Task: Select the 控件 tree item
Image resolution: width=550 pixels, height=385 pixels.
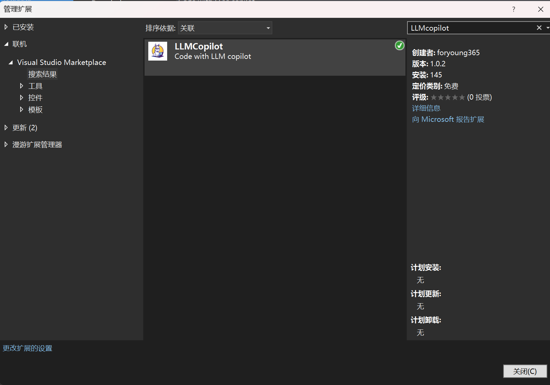Action: (35, 98)
